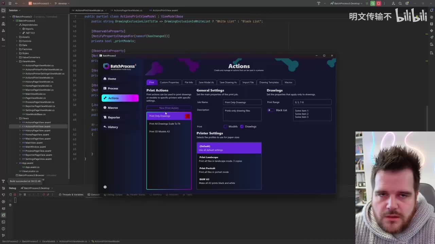Edit the Job Name field
This screenshot has height=244, width=435.
[242, 102]
